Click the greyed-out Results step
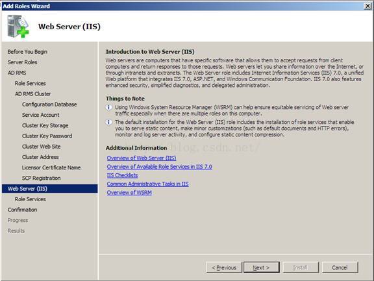This screenshot has width=374, height=281. [x=16, y=231]
